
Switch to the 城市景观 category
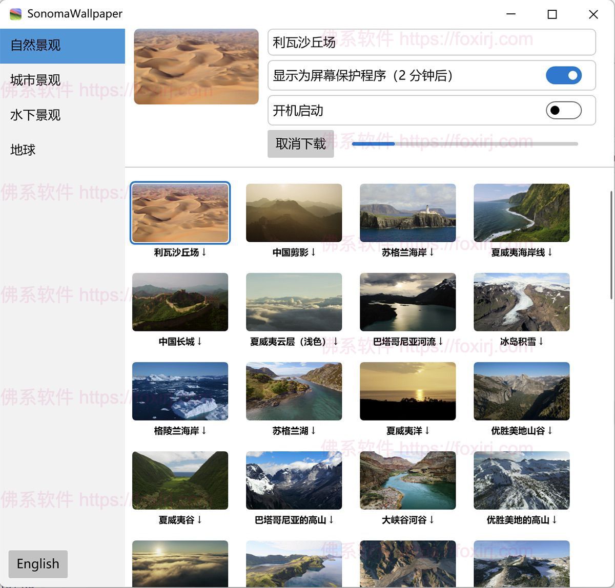click(34, 80)
